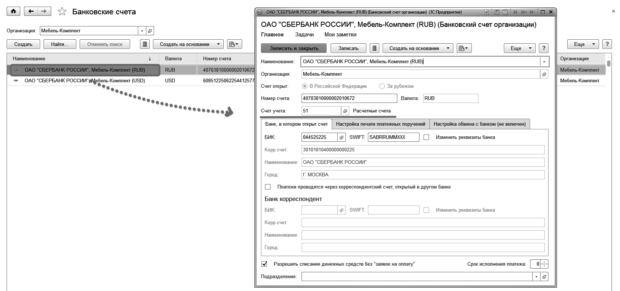Open the main Создать на основании dropdown
Screen dimensions: 620x291
[x=188, y=44]
